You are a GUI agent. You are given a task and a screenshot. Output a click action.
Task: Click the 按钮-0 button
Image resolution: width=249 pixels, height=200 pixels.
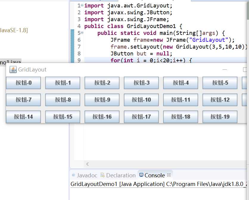point(23,83)
